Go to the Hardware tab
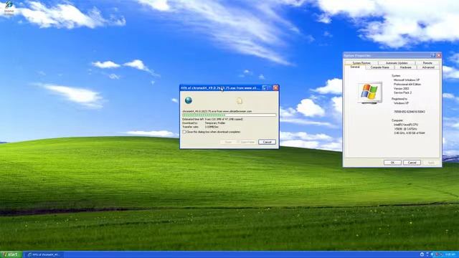 (x=405, y=67)
